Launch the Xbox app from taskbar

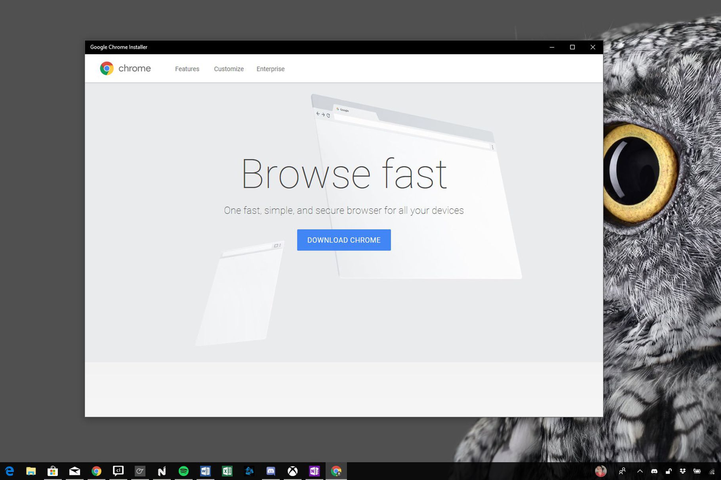(x=292, y=471)
